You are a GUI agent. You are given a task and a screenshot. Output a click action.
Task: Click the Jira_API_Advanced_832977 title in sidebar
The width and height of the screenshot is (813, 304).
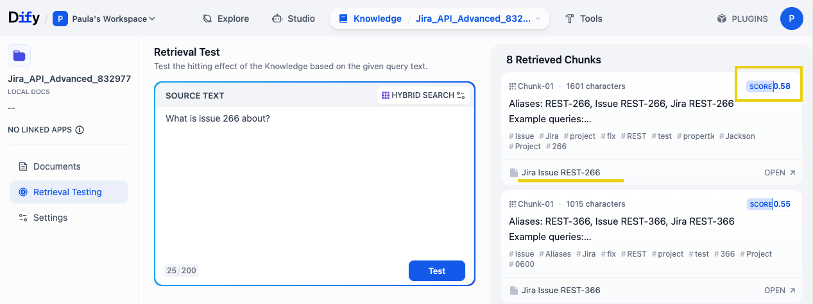pos(69,79)
